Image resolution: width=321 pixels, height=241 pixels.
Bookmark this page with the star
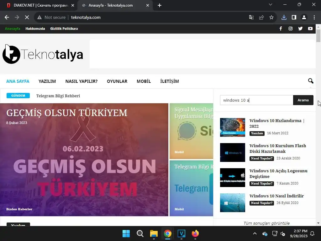click(271, 18)
